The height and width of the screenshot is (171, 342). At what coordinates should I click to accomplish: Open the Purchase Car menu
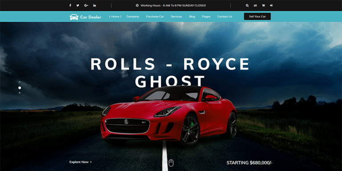155,16
